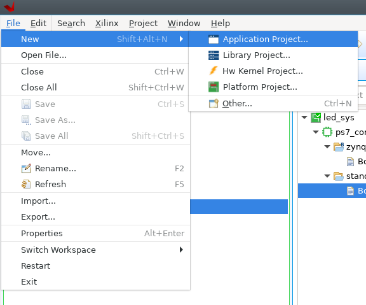Open the File menu

(13, 23)
